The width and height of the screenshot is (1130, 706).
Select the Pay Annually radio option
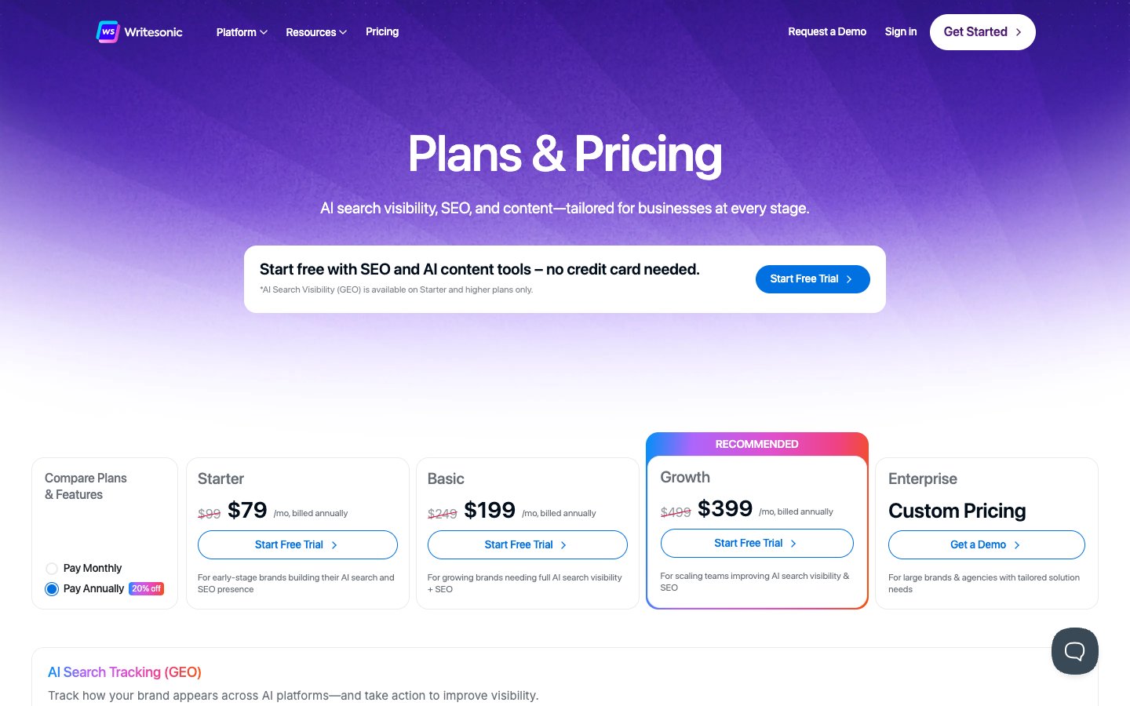click(52, 589)
